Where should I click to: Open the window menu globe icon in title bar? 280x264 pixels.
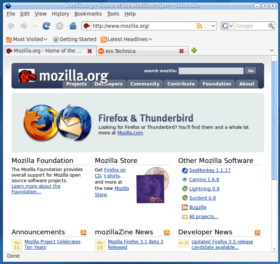[8, 6]
